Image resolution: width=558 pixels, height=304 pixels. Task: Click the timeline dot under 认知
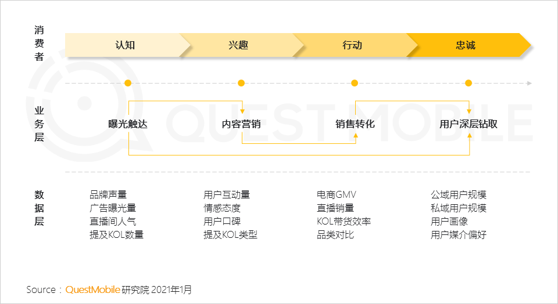tap(128, 83)
